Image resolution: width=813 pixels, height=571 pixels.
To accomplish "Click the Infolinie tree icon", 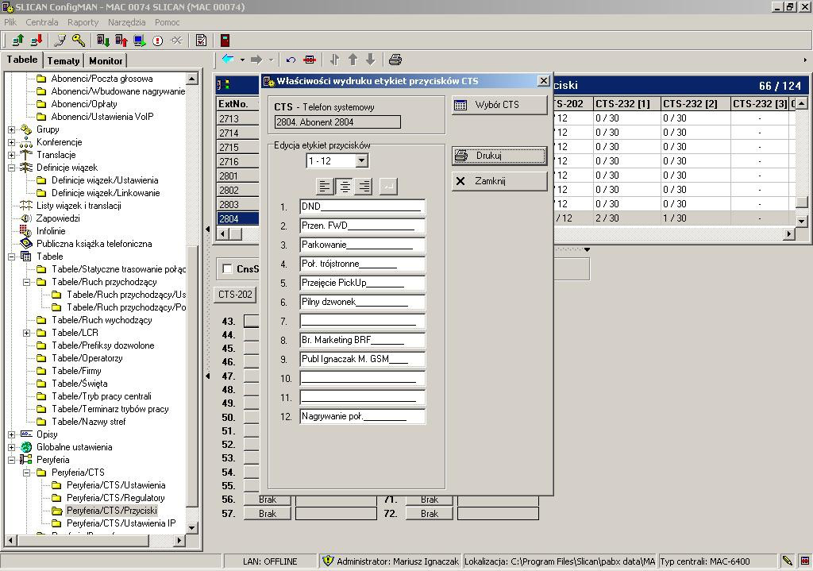I will 26,231.
